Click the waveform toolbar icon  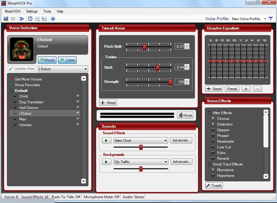[37, 19]
